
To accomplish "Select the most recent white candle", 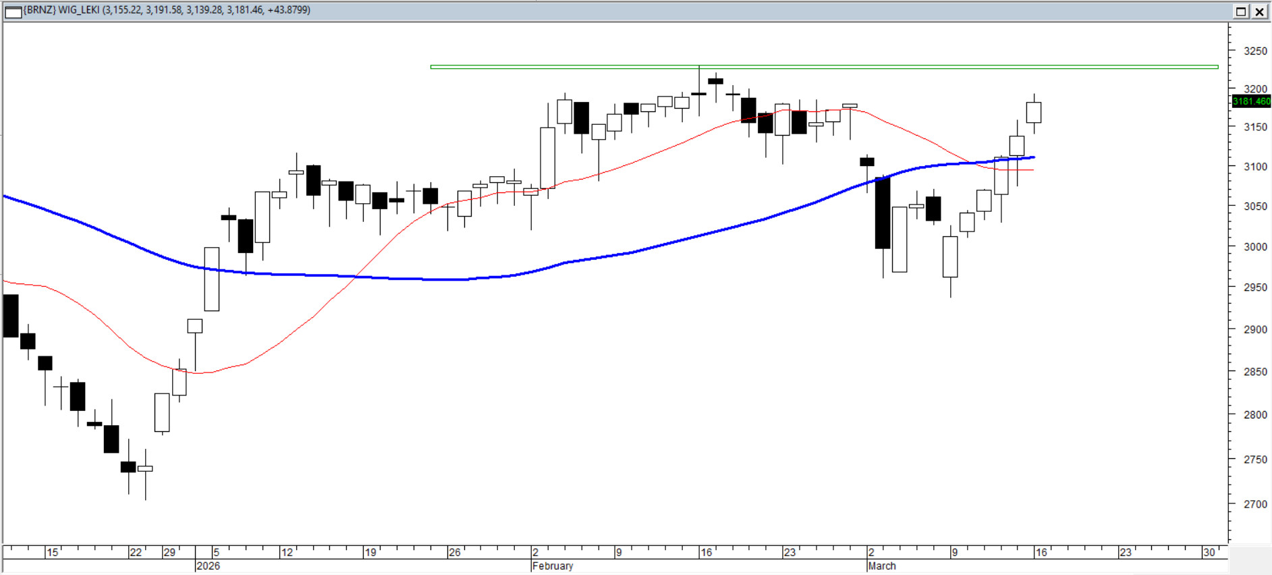I will (1033, 112).
